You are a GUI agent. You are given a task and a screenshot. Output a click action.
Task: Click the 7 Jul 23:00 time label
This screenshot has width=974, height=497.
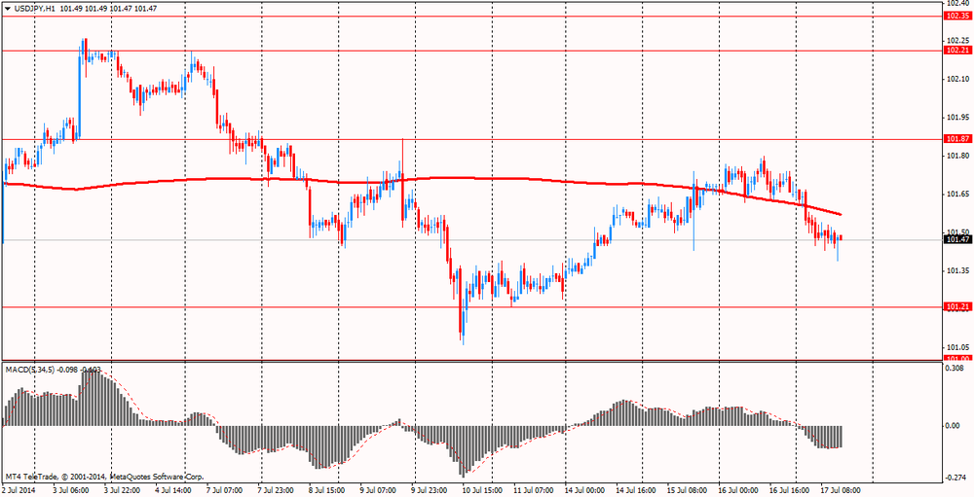(276, 490)
